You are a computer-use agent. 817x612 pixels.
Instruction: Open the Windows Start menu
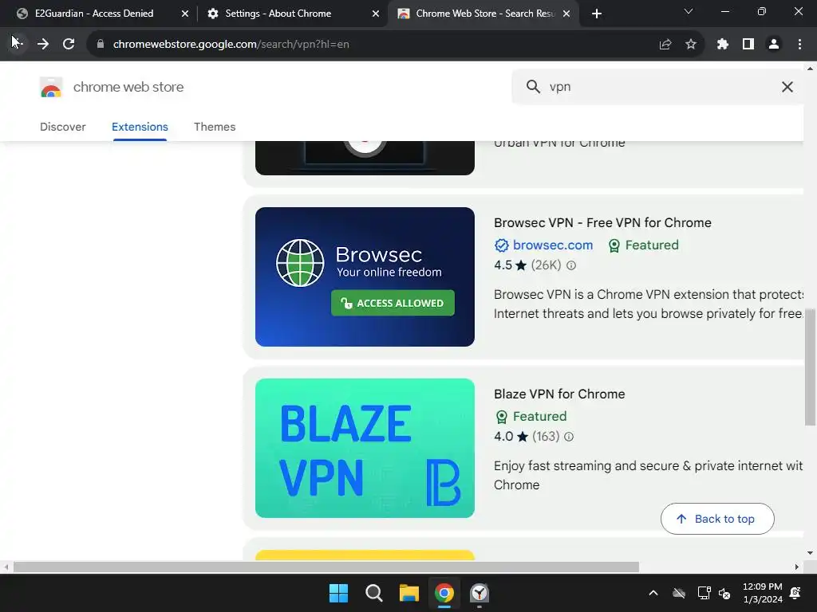(x=338, y=593)
